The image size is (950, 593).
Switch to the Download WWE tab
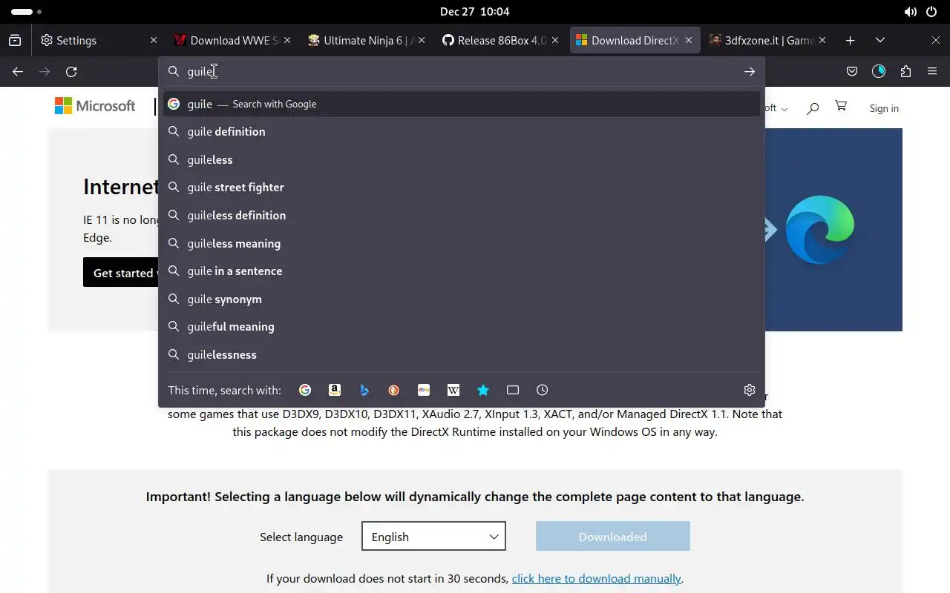[x=232, y=40]
